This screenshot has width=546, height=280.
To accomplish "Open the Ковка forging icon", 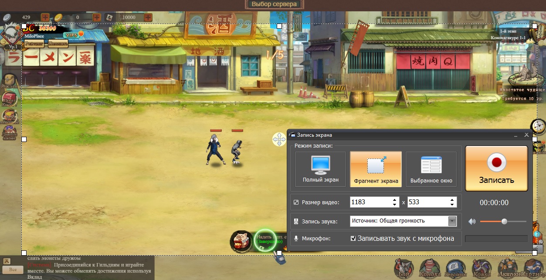I will [x=482, y=268].
